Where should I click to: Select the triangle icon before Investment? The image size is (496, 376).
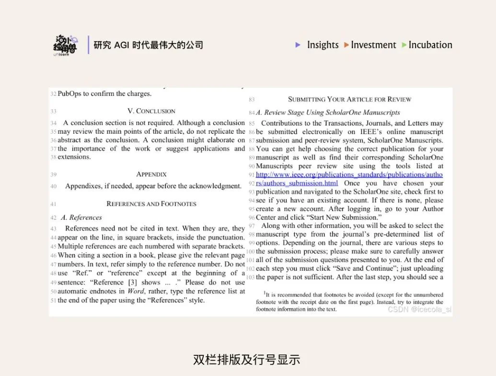coord(346,45)
